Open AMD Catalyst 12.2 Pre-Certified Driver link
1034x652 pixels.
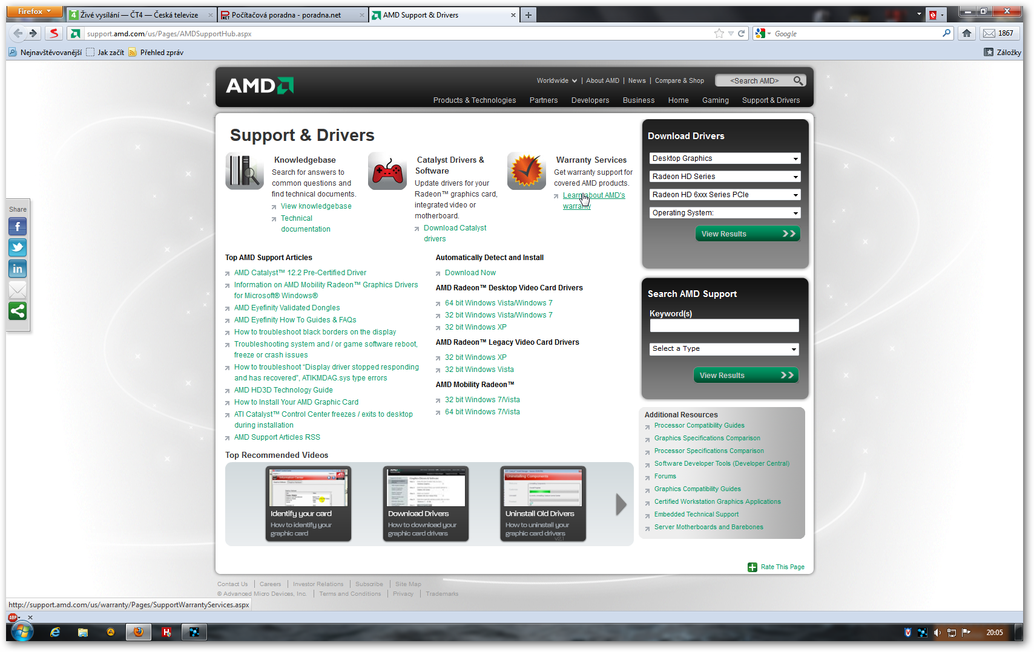coord(300,273)
